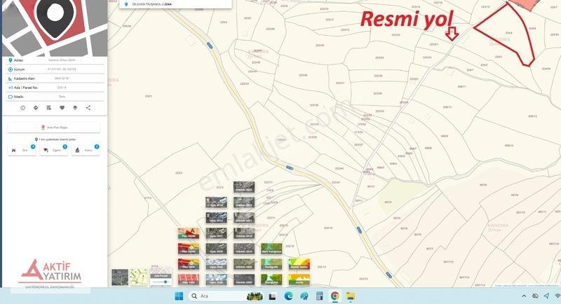The image size is (561, 304).
Task: Add parcel to favorites with heart icon
Action: pos(62,108)
